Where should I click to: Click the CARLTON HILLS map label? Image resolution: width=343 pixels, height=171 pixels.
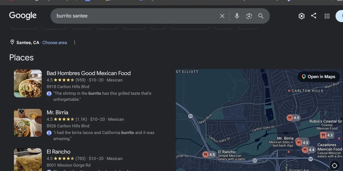pos(307,91)
